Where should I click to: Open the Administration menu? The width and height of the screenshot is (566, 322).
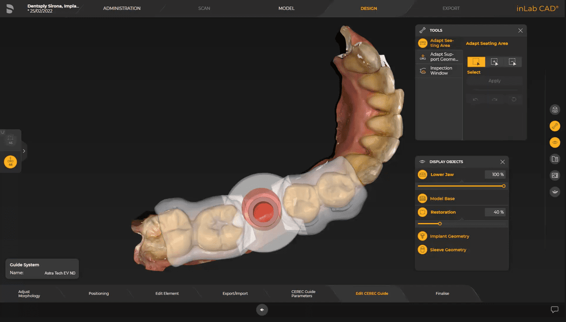click(122, 8)
